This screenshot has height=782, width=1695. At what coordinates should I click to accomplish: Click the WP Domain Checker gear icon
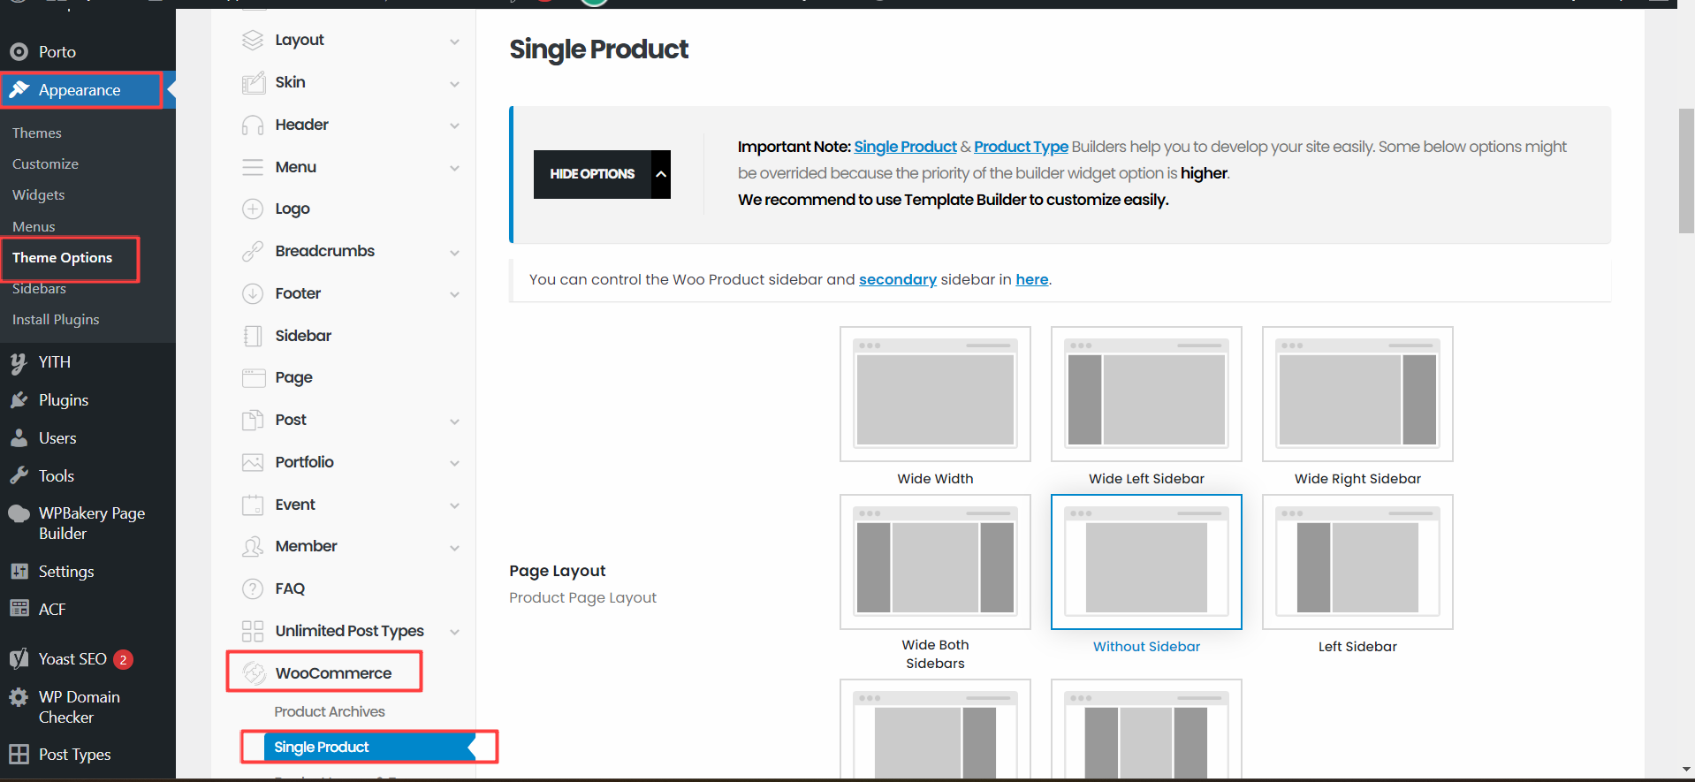(19, 697)
